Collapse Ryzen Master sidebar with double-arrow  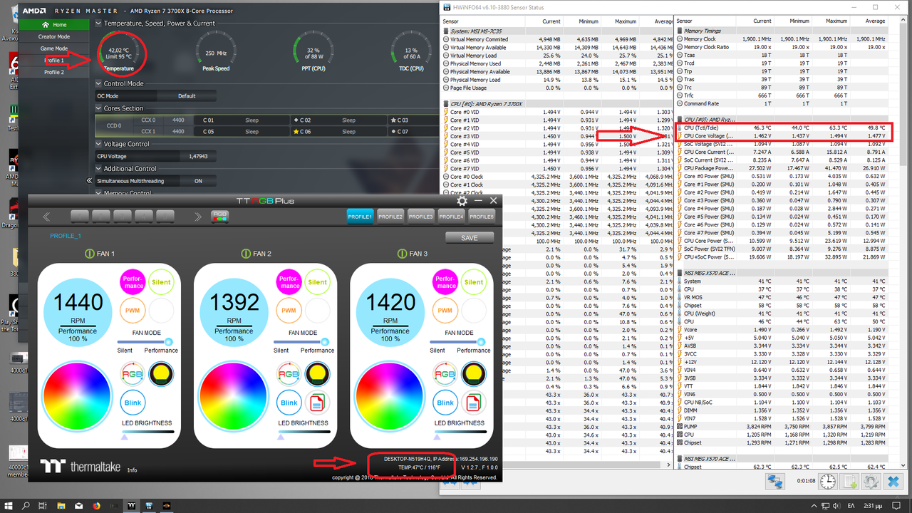pos(89,181)
